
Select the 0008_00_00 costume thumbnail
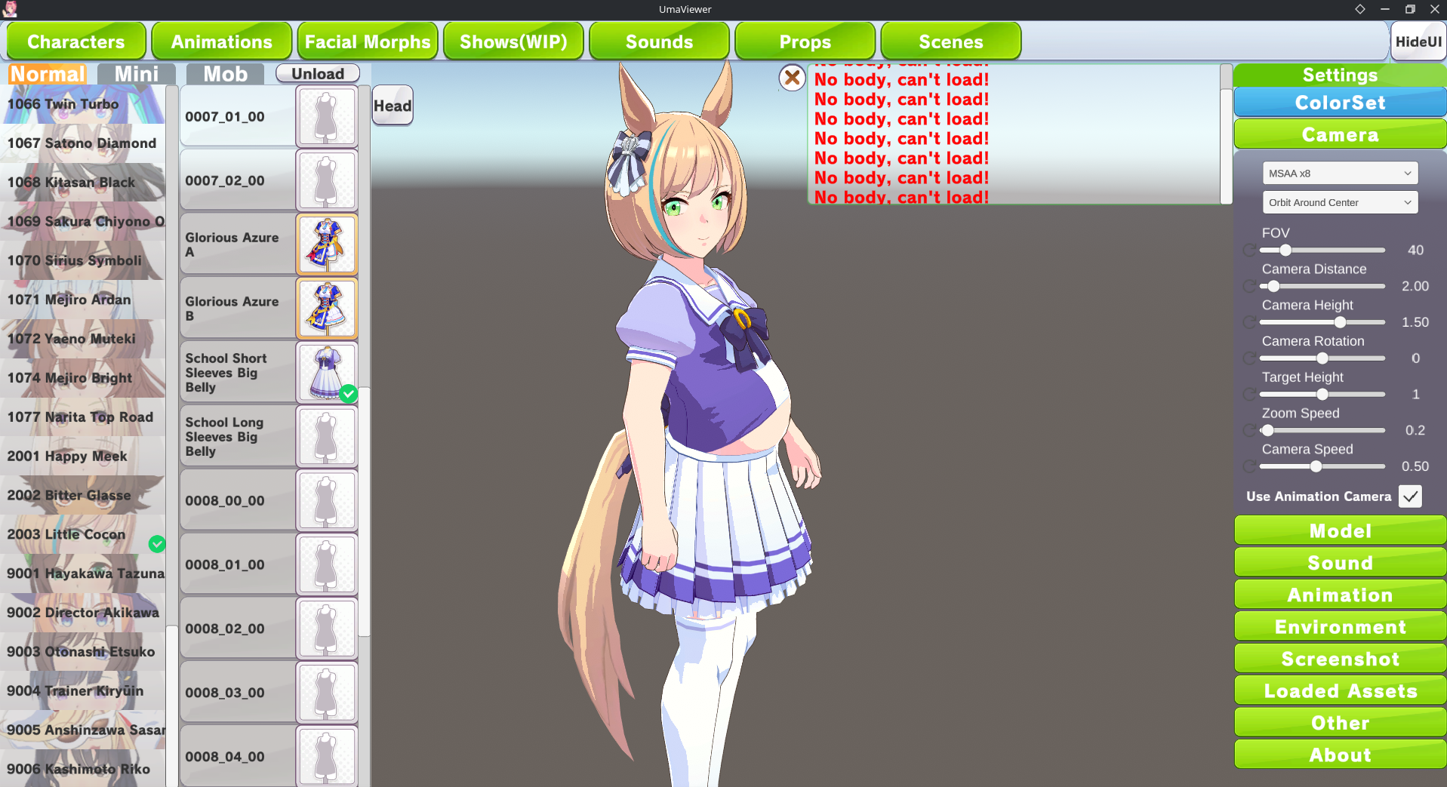point(326,501)
